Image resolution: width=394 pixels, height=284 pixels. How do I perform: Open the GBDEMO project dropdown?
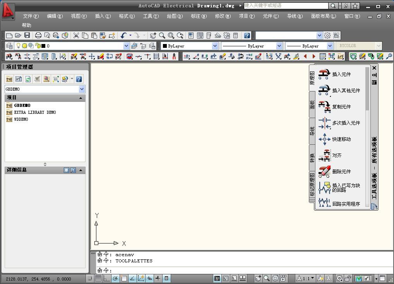82,89
